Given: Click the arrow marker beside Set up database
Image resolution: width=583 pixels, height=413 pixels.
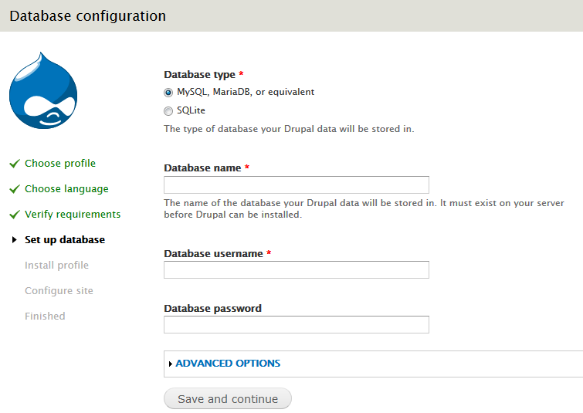Looking at the screenshot, I should [x=15, y=240].
